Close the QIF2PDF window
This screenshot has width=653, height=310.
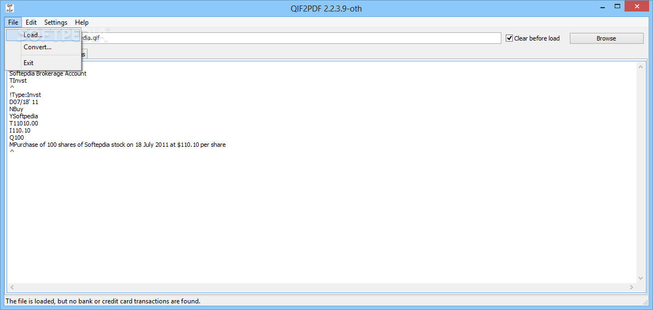point(637,6)
